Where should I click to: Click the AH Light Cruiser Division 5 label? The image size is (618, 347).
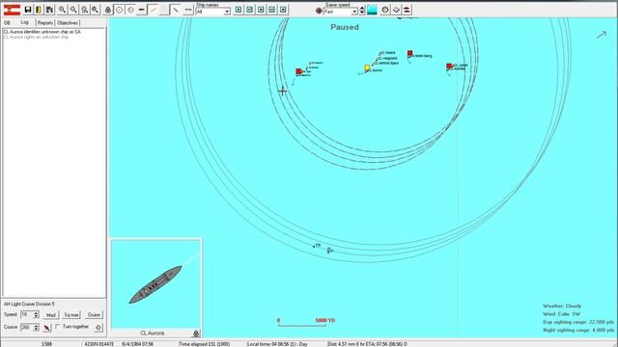pyautogui.click(x=29, y=305)
